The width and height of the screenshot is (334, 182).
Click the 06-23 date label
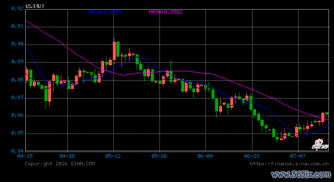pyautogui.click(x=252, y=156)
